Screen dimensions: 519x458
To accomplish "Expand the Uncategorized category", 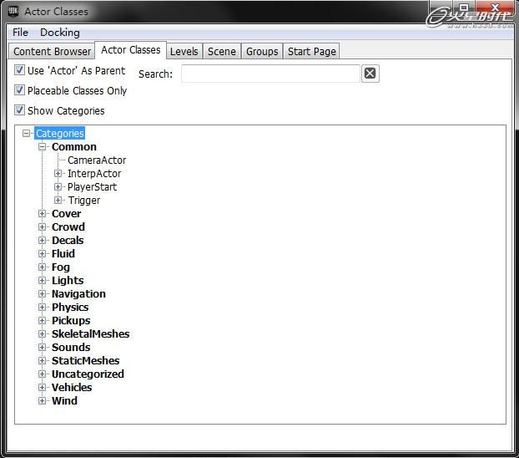I will (x=42, y=374).
